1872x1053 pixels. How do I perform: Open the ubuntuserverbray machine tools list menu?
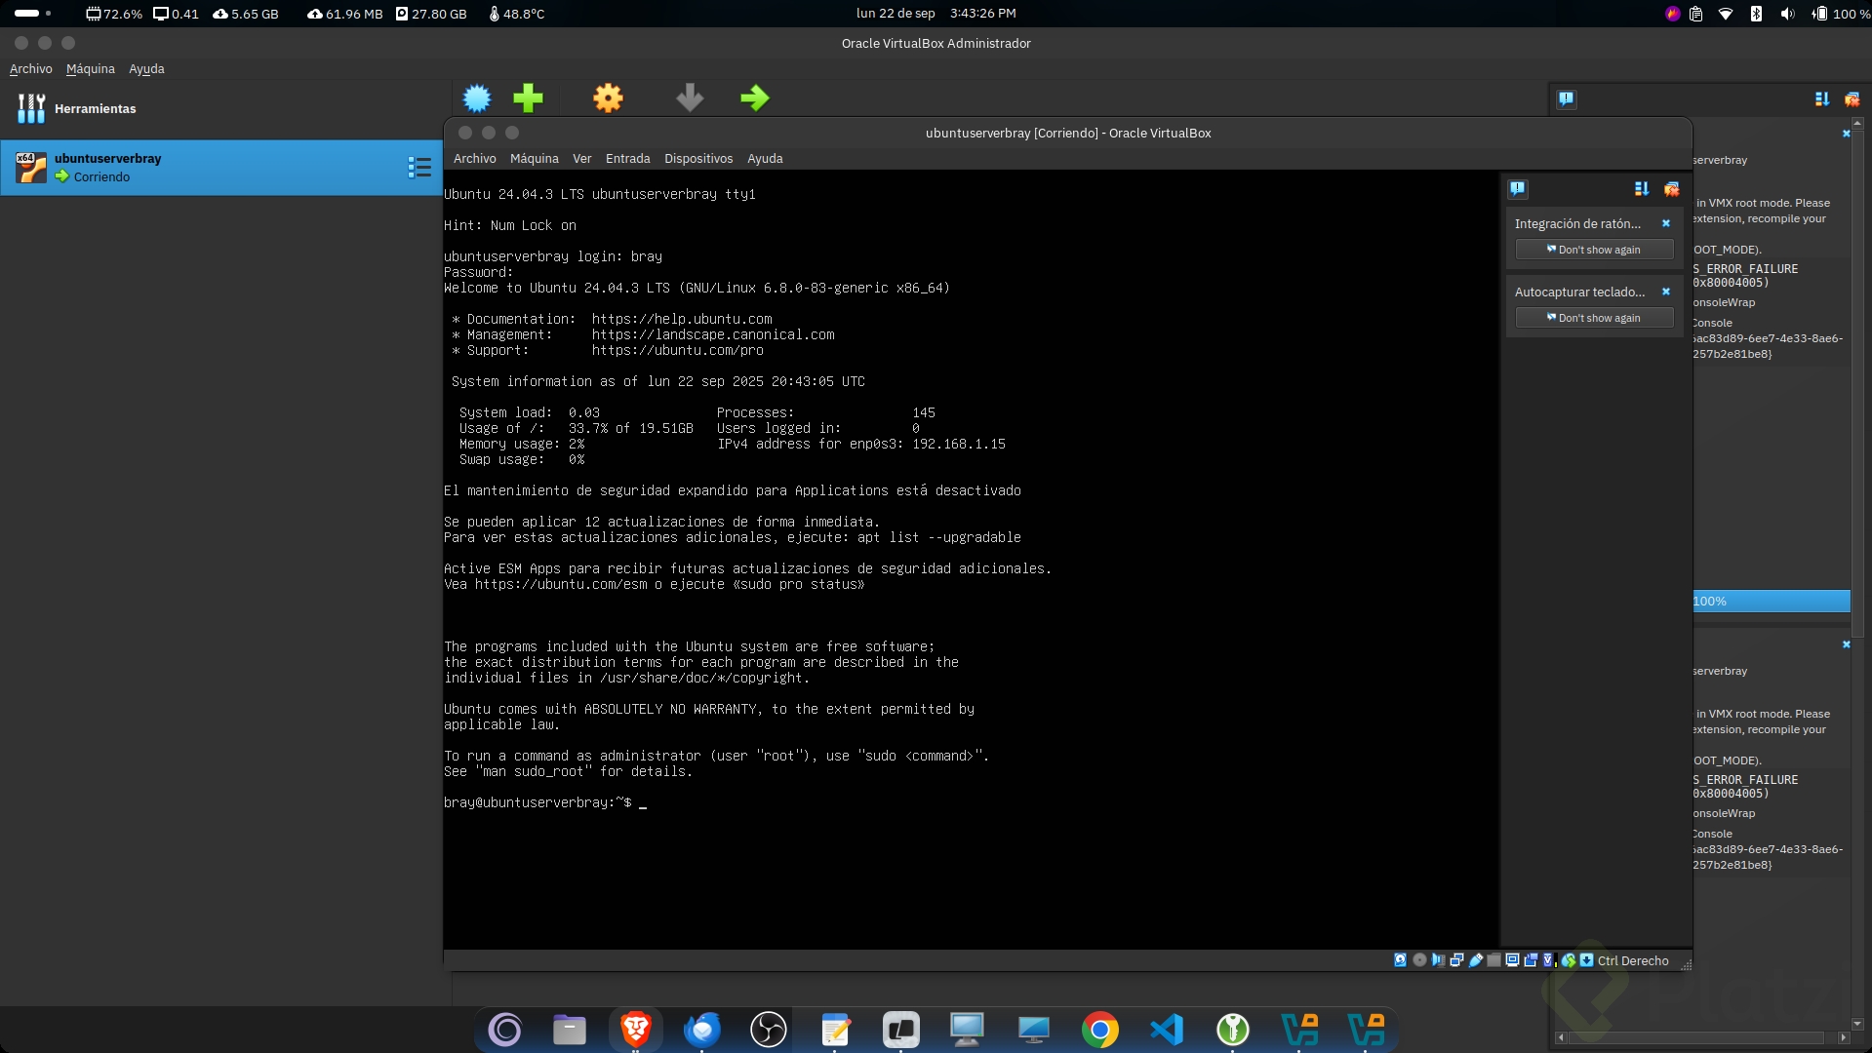(419, 168)
